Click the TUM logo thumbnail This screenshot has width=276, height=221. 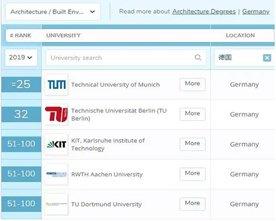click(56, 85)
